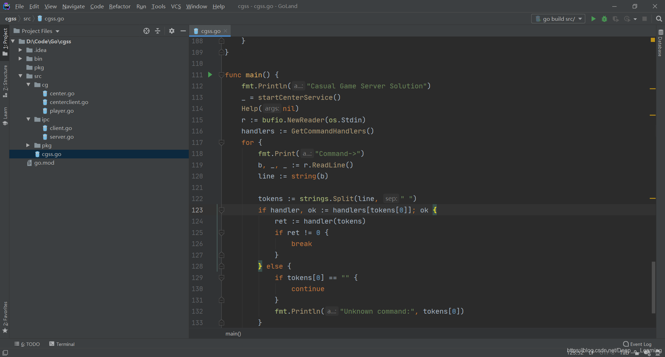Start debugging with the bug icon
The width and height of the screenshot is (665, 357).
click(604, 19)
